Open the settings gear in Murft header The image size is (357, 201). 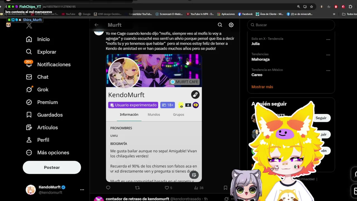(x=231, y=25)
